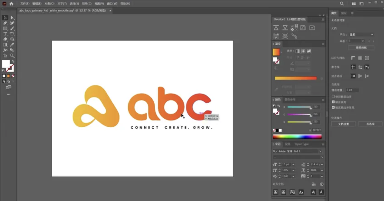Screen dimensions: 384x201
Task: Open the 单位 units dropdown
Action: coord(361,34)
